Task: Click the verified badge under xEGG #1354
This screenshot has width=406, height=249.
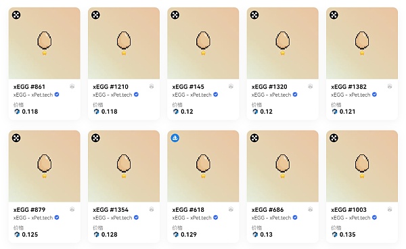Action: click(136, 217)
